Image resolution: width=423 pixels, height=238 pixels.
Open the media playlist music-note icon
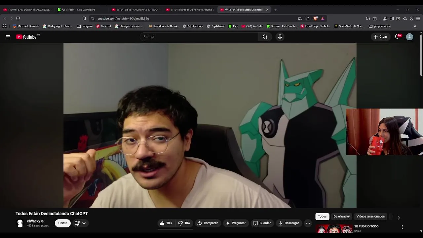click(385, 19)
